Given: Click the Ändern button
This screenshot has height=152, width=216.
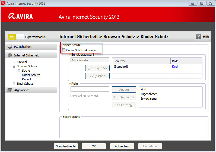Looking at the screenshot, I should click(x=124, y=90).
